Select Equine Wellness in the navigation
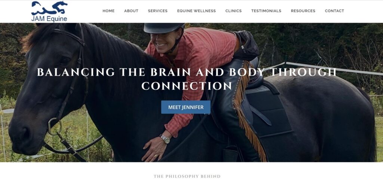The height and width of the screenshot is (183, 383). [196, 11]
